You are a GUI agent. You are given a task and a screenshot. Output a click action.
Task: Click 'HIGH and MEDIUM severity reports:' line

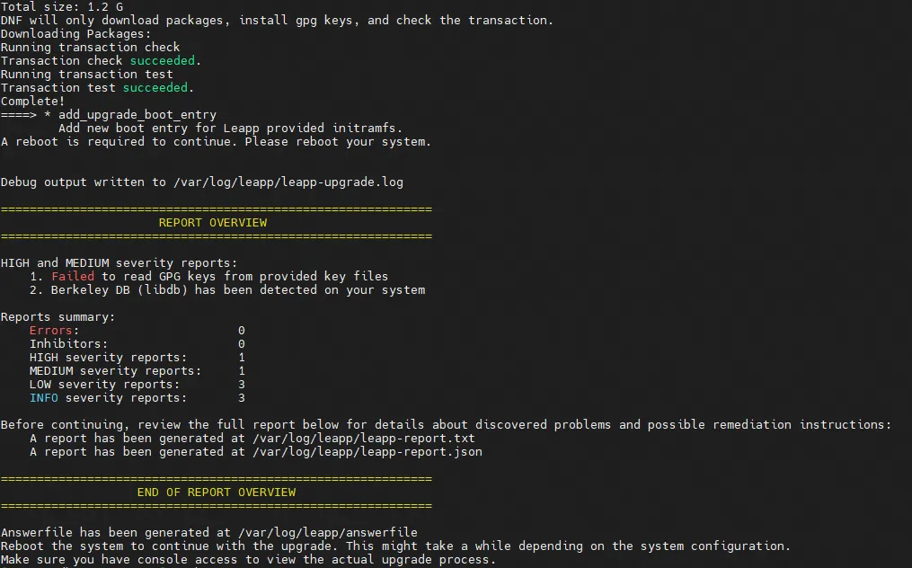(119, 263)
